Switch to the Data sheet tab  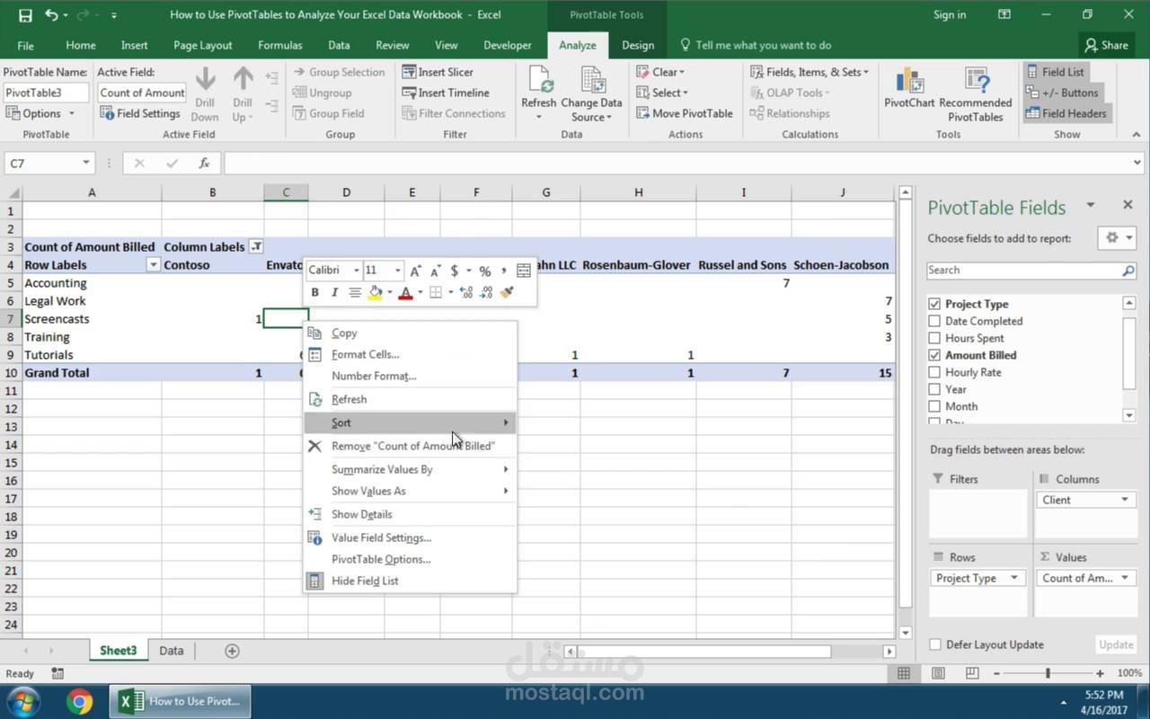click(172, 651)
